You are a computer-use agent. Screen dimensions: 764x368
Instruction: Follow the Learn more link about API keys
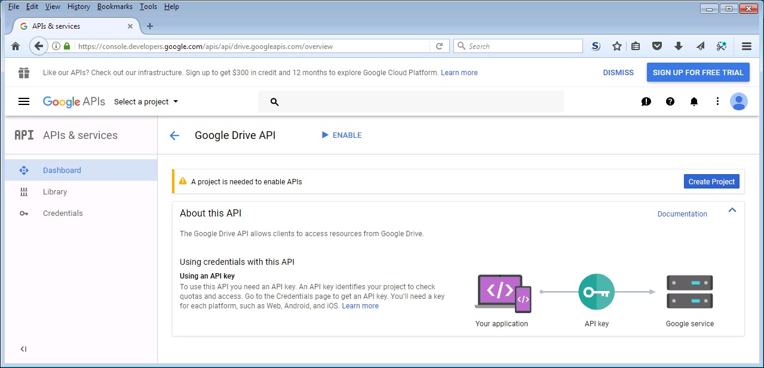coord(360,306)
